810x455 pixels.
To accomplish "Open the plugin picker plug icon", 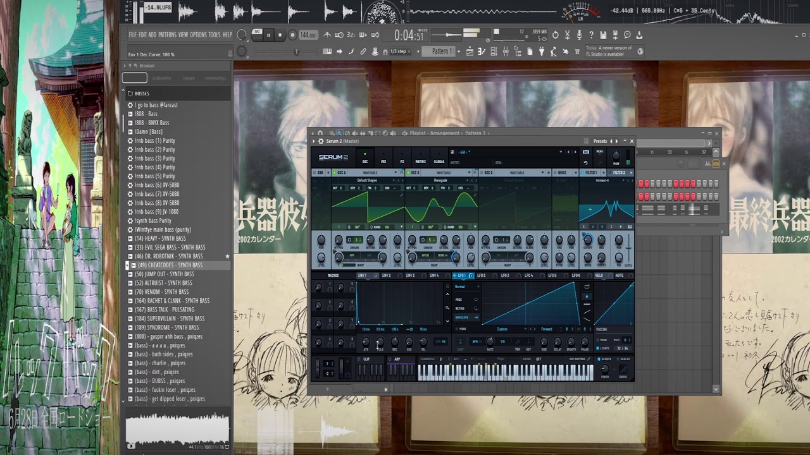I will tap(541, 51).
